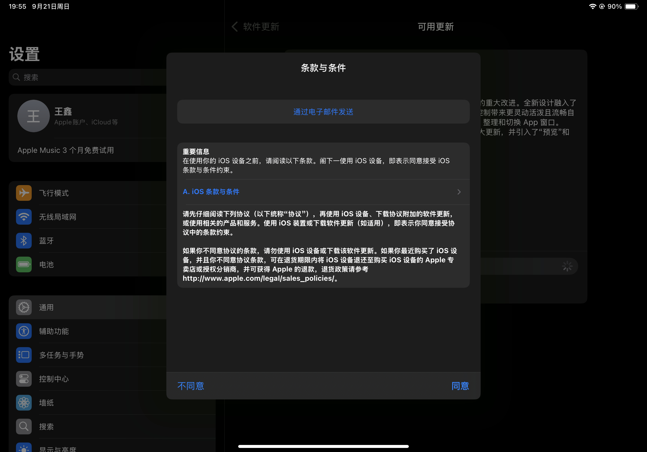This screenshot has width=647, height=452.
Task: Tap the sales_policies URL text
Action: 258,278
